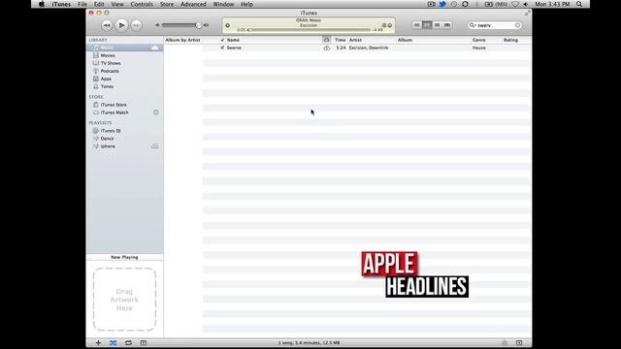621x349 pixels.
Task: Click the iCloud icon beside Music
Action: (155, 48)
